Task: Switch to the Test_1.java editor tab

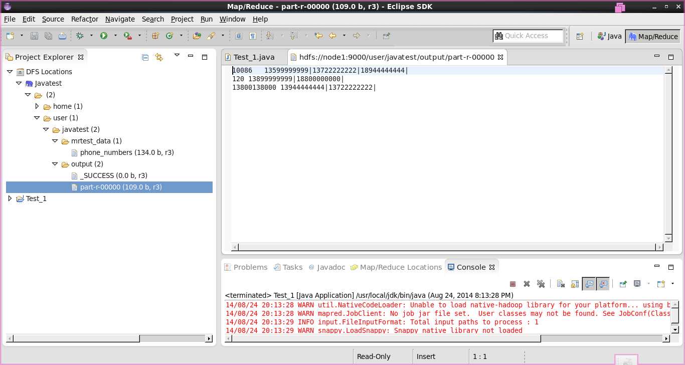Action: 254,57
